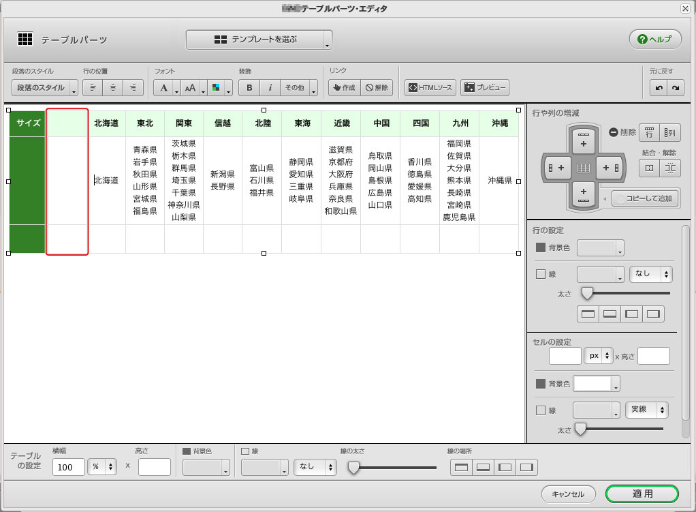This screenshot has width=696, height=512.
Task: Align paragraph right in row position group
Action: click(133, 87)
